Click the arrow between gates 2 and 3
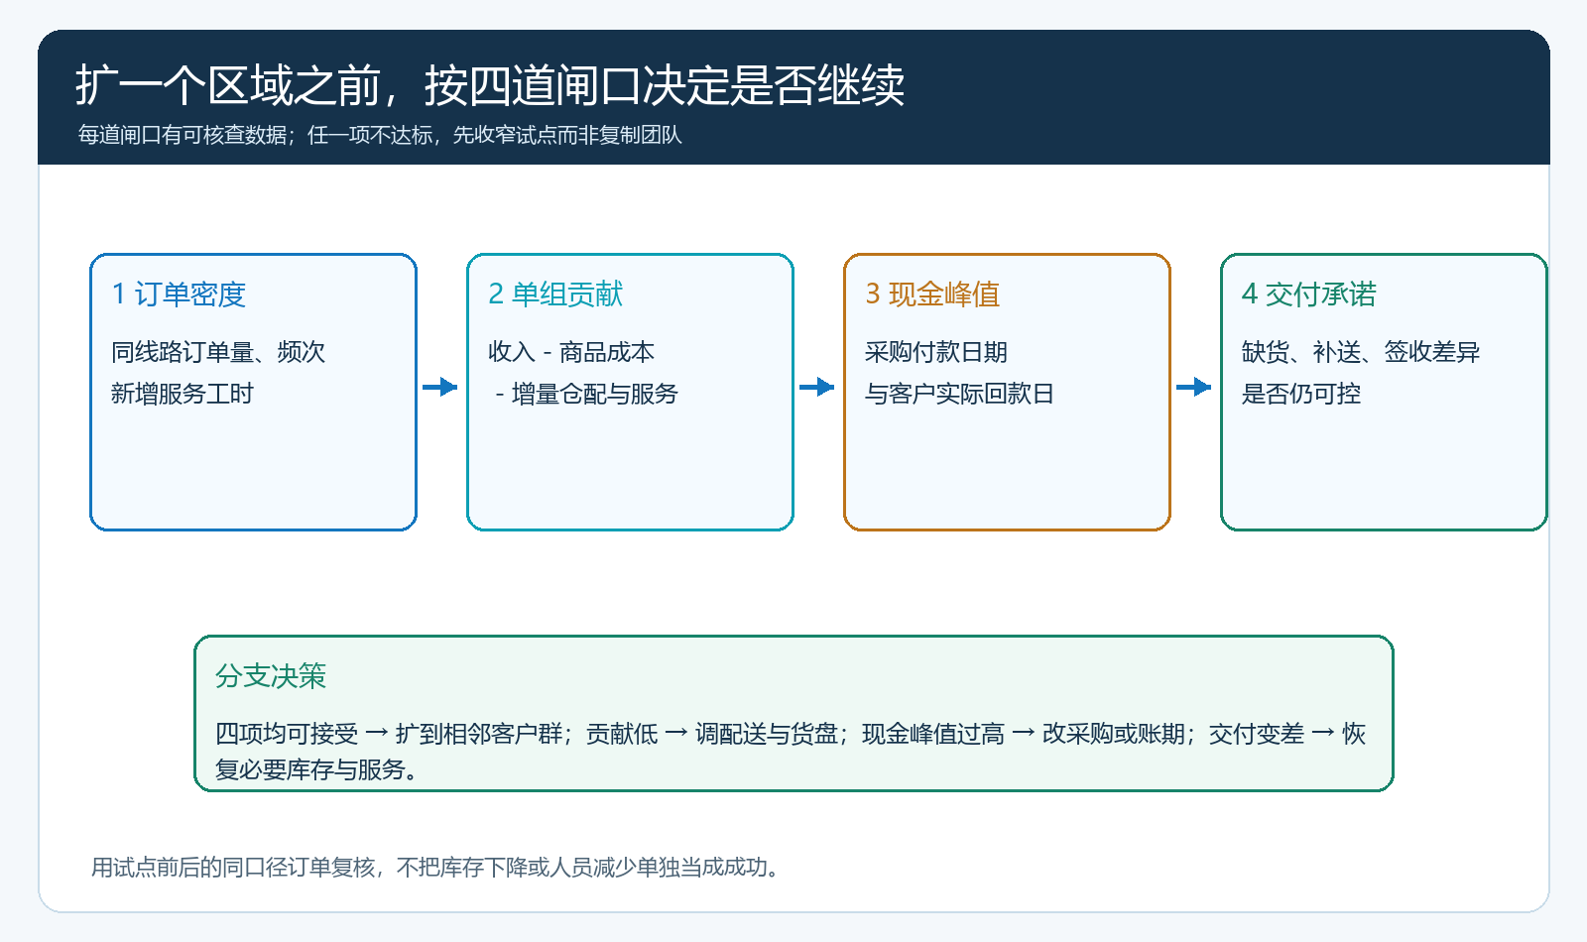The image size is (1587, 942). (x=817, y=387)
